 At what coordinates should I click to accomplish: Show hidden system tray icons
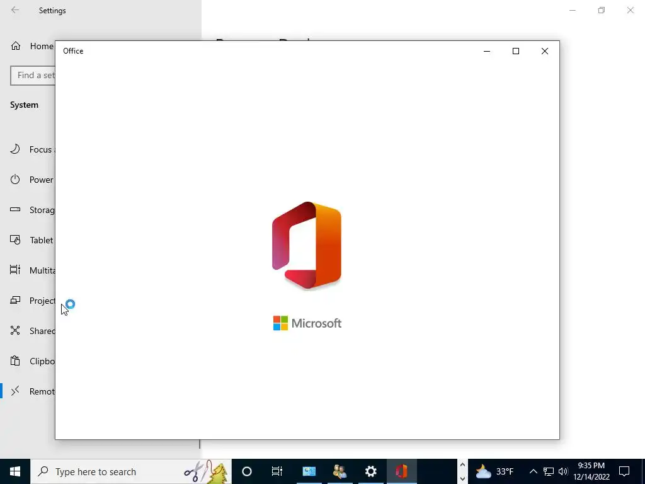[533, 471]
